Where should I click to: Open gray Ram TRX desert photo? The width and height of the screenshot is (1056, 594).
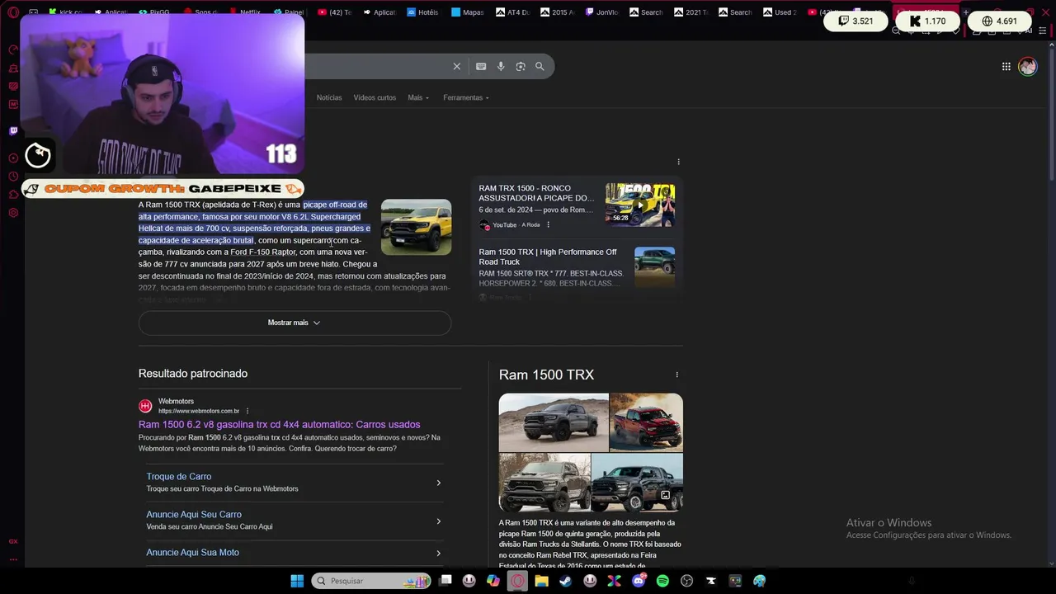[x=554, y=422]
